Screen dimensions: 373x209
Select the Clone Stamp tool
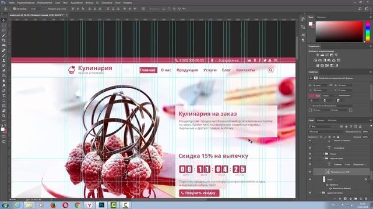coord(3,60)
